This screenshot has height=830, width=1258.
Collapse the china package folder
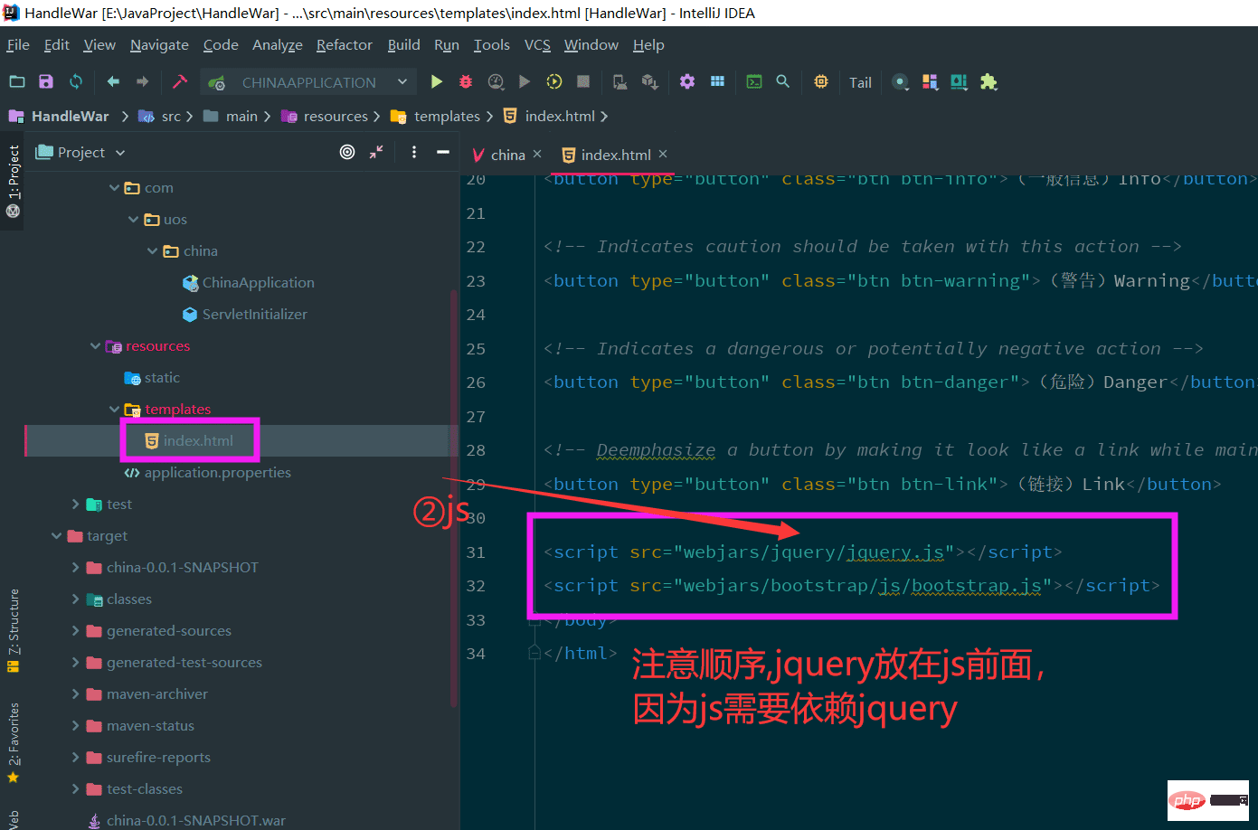coord(152,251)
